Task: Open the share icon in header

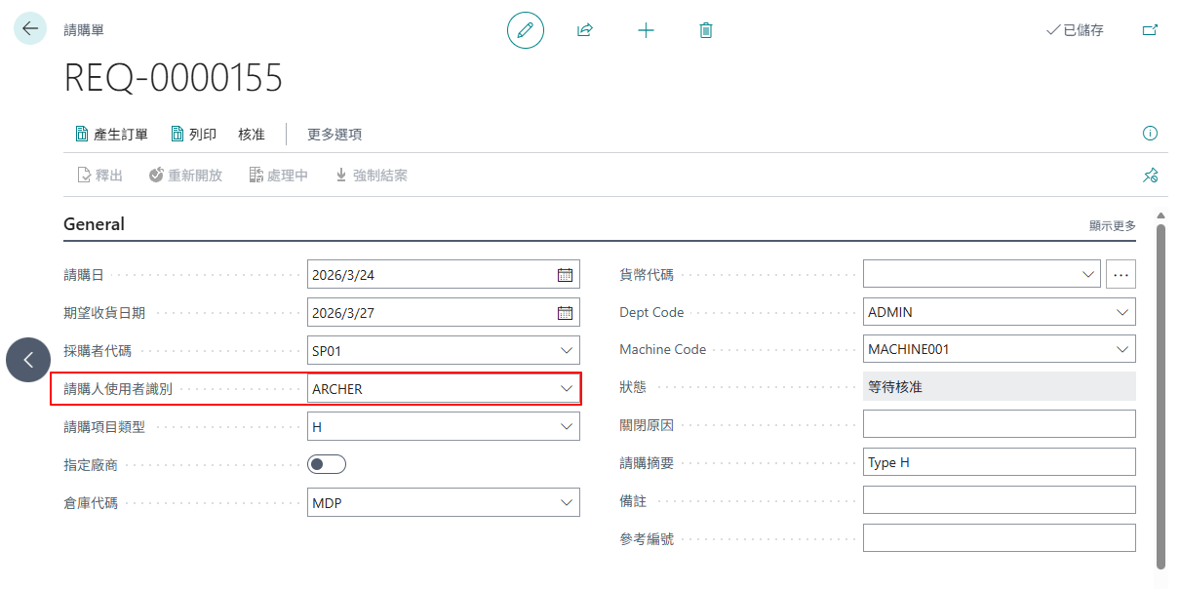Action: [585, 30]
